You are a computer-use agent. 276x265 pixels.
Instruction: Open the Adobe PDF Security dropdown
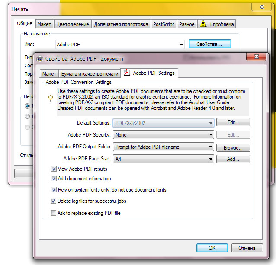click(x=164, y=135)
